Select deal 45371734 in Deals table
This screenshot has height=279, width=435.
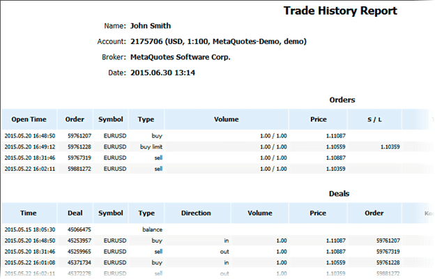coord(79,263)
